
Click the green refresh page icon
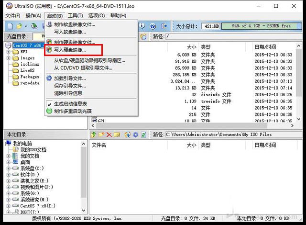[143, 135]
